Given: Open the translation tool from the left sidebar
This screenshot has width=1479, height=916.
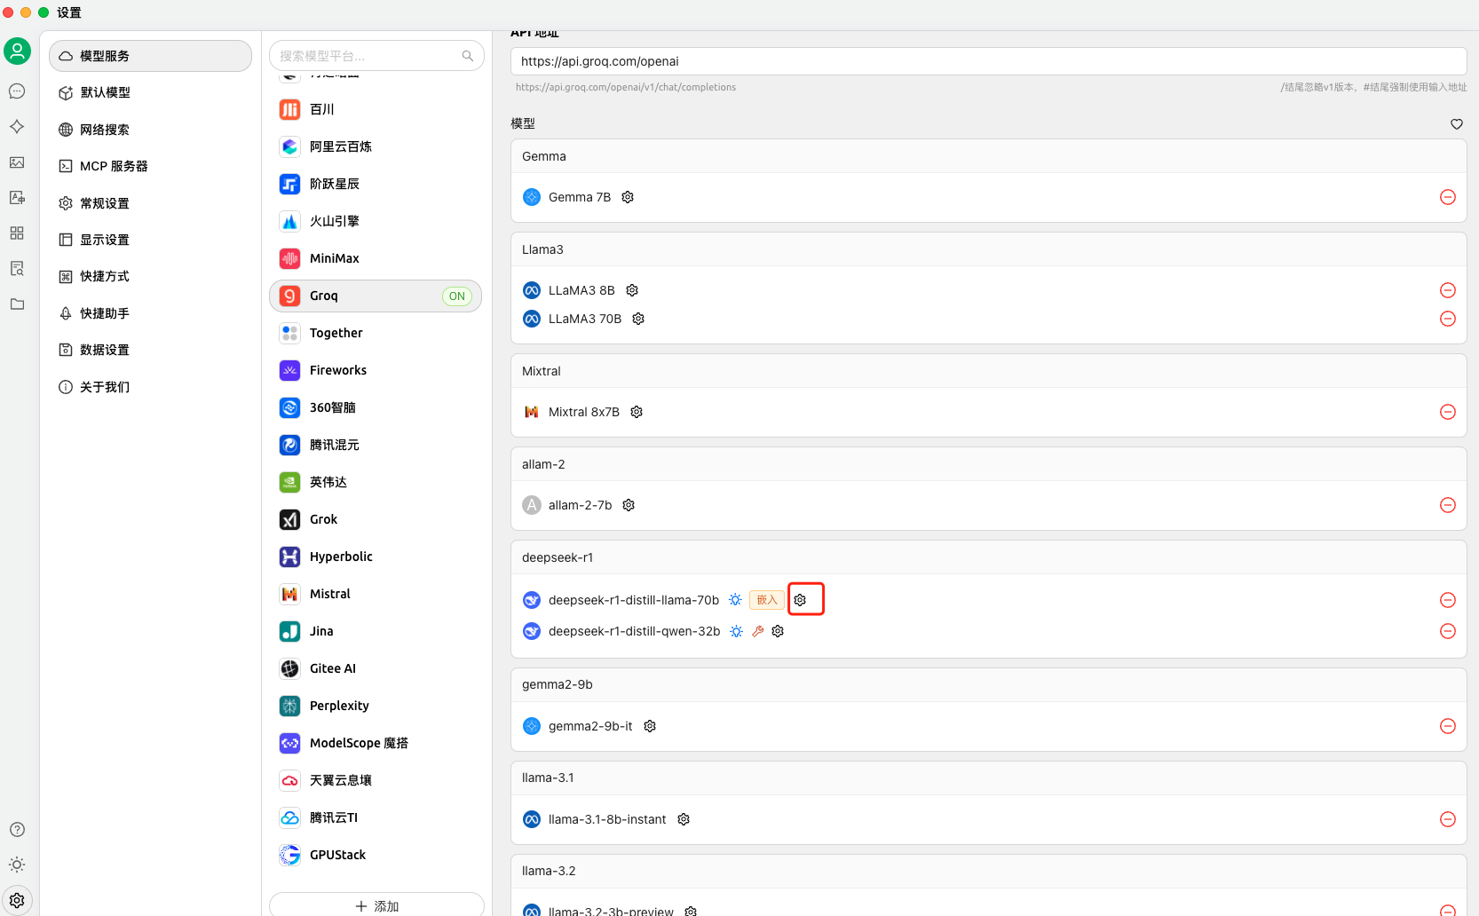Looking at the screenshot, I should coord(17,197).
